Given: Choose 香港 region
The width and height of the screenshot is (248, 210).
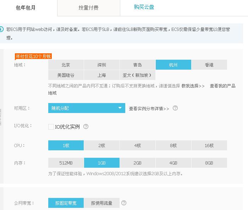Looking at the screenshot, I should pyautogui.click(x=209, y=65).
